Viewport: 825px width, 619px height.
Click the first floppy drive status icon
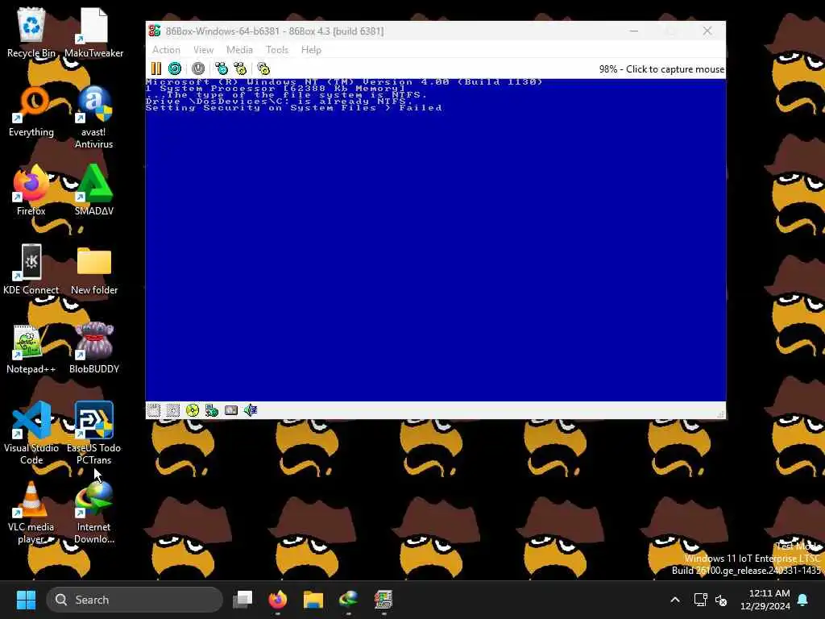154,410
